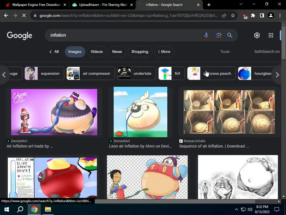Screen dimensions: 286x215
Task: Open 'Sequence of air inflation' ResearchGate link
Action: [214, 146]
